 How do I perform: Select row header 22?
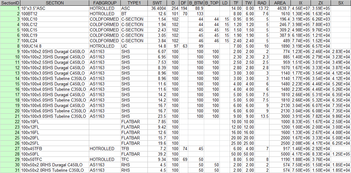10,122
